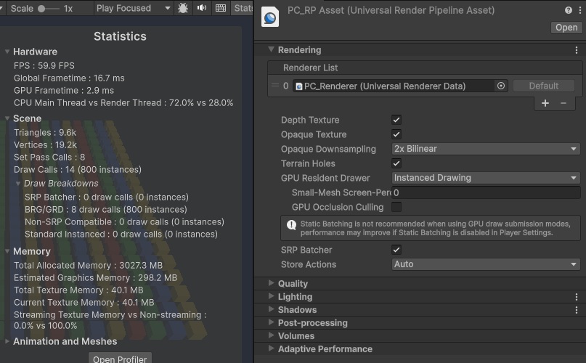Click the FPS : 59.9 FPS line
The width and height of the screenshot is (586, 363).
[x=44, y=66]
